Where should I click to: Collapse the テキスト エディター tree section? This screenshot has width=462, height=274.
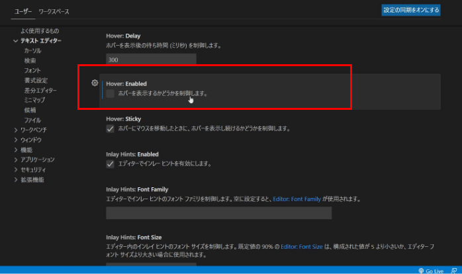16,40
